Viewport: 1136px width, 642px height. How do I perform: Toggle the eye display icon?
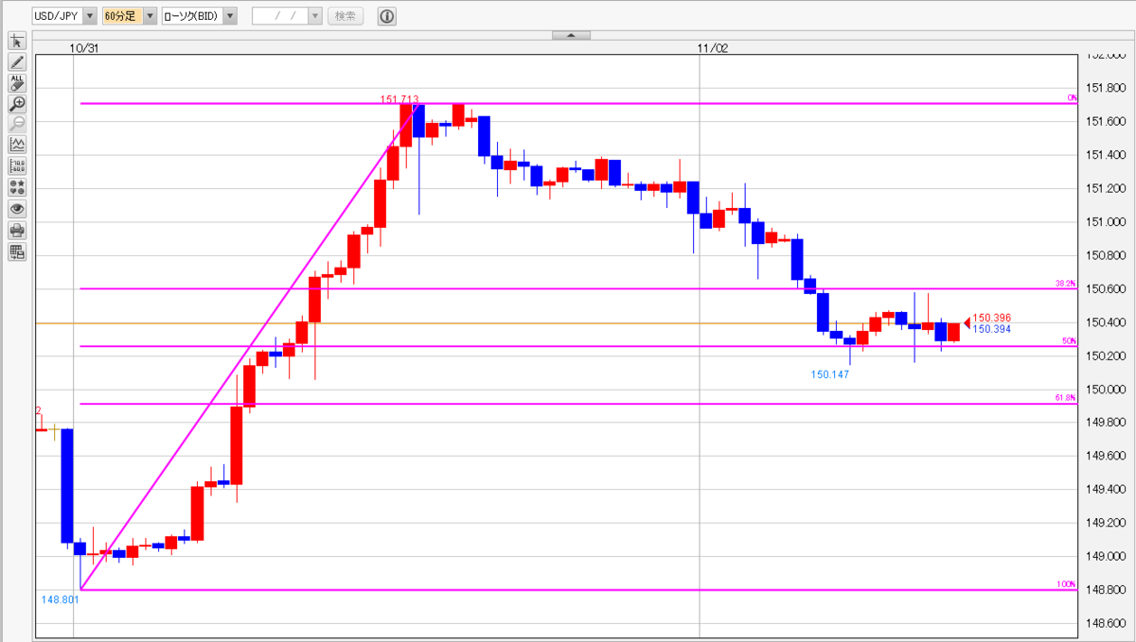click(17, 209)
